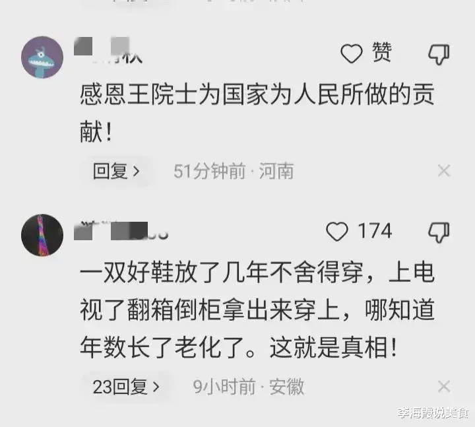Screen dimensions: 475x427
Task: Dismiss the 河南 comment with the X
Action: point(444,171)
